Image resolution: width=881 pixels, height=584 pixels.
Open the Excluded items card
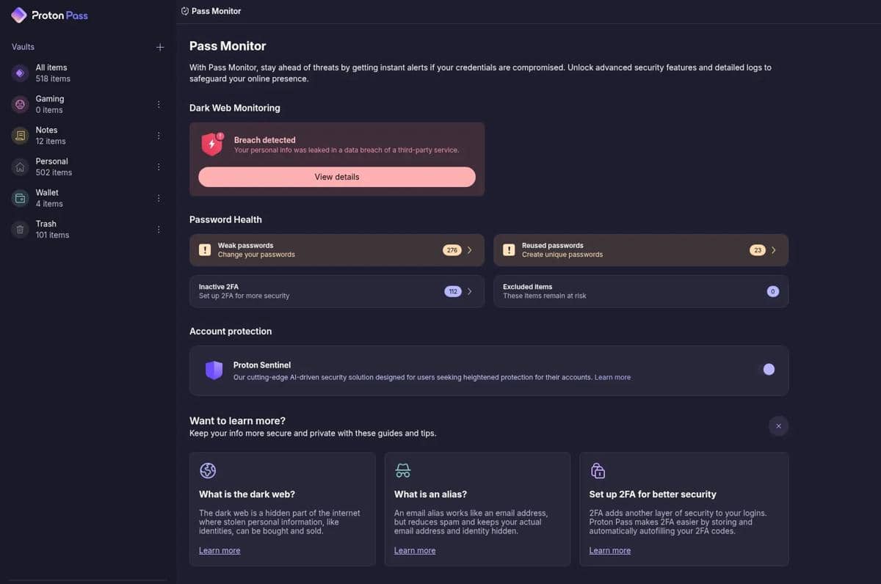[640, 291]
